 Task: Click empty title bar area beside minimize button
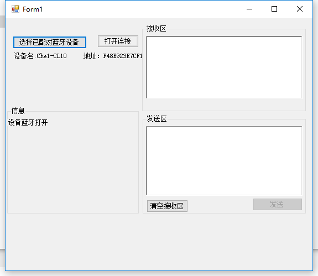click(142, 9)
